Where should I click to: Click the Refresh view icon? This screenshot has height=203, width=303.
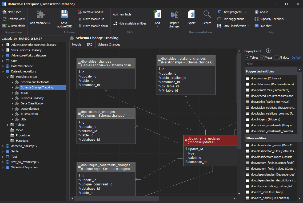click(x=5, y=19)
